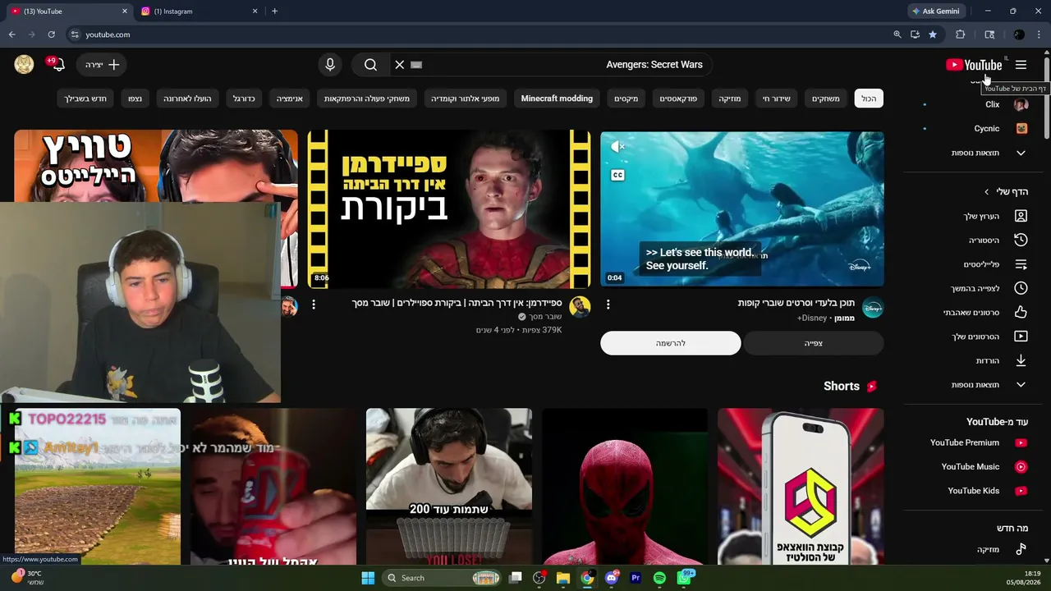Open הסרטונים שלך your videos icon

click(1021, 337)
